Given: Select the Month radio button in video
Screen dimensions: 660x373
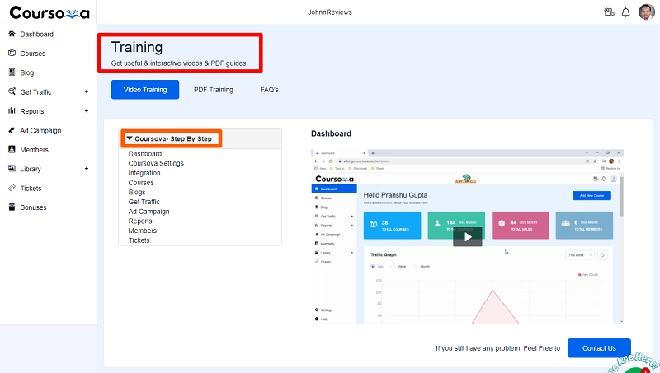Looking at the screenshot, I should pyautogui.click(x=416, y=267).
